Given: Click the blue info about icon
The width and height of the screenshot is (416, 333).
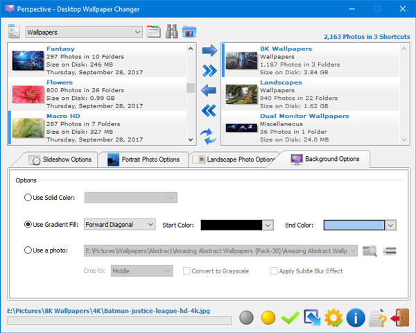Looking at the screenshot, I should point(356,318).
